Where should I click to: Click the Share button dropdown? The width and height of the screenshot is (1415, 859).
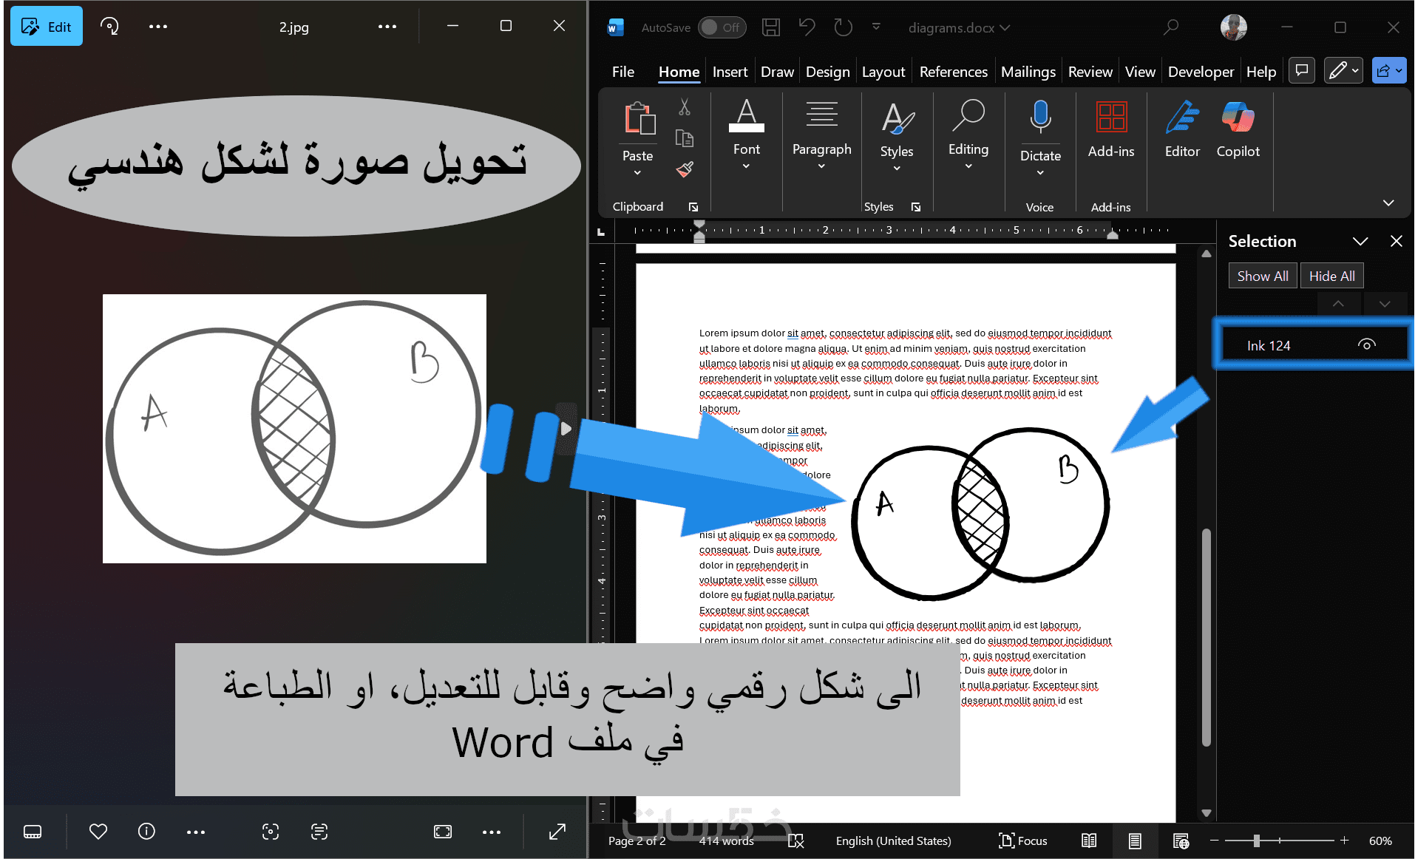click(1389, 70)
